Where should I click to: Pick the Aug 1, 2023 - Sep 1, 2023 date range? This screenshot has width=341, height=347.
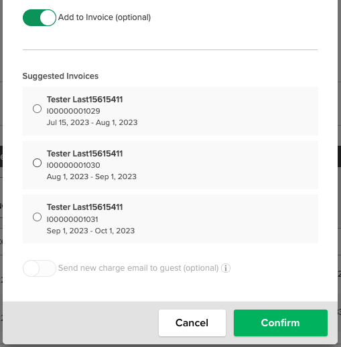(x=92, y=177)
